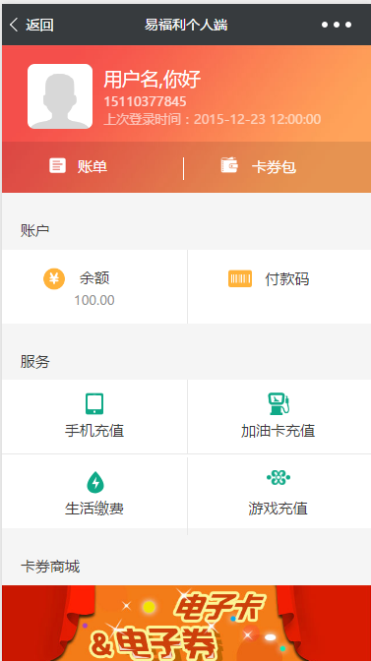Open the 账单 tab label
This screenshot has width=371, height=661.
93,167
